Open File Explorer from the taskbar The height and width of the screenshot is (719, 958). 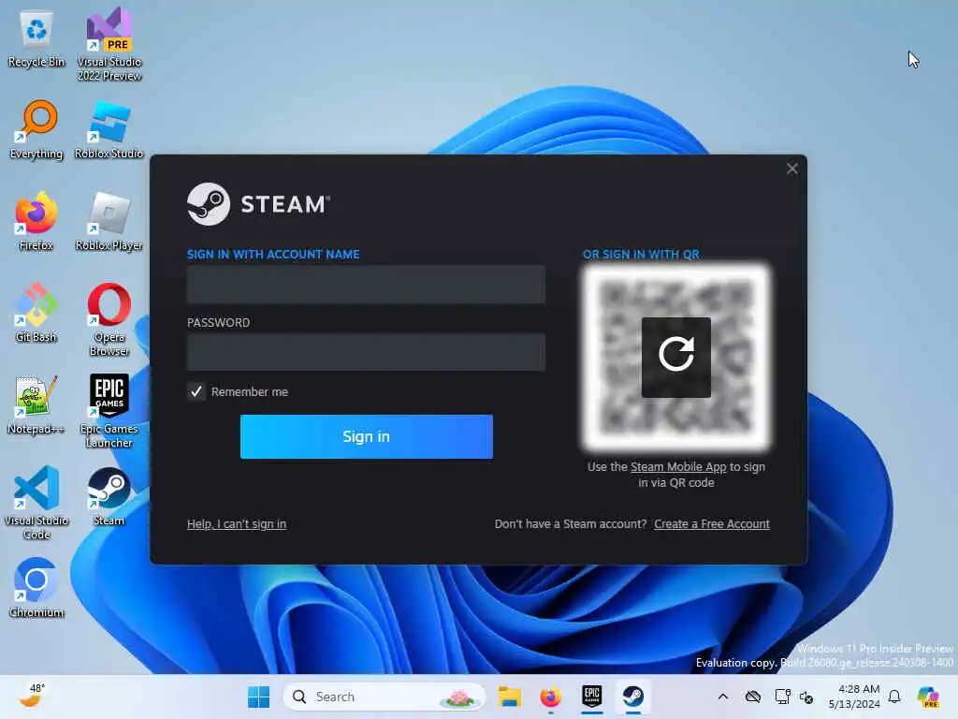pos(509,697)
